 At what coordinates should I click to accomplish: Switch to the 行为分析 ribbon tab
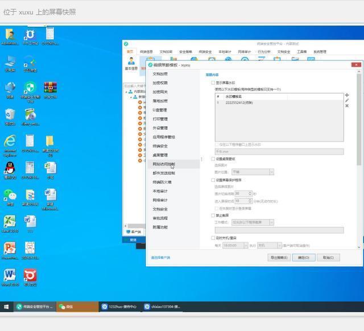pos(264,52)
